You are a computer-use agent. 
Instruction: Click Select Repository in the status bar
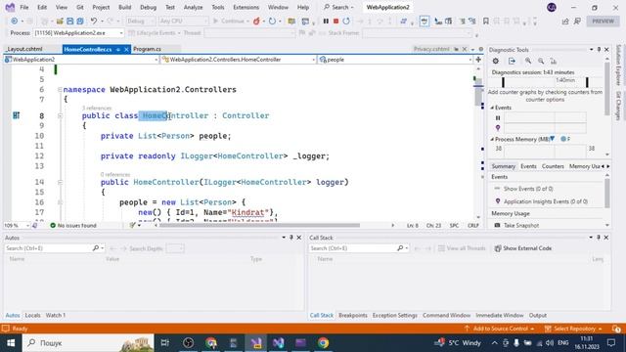[574, 329]
